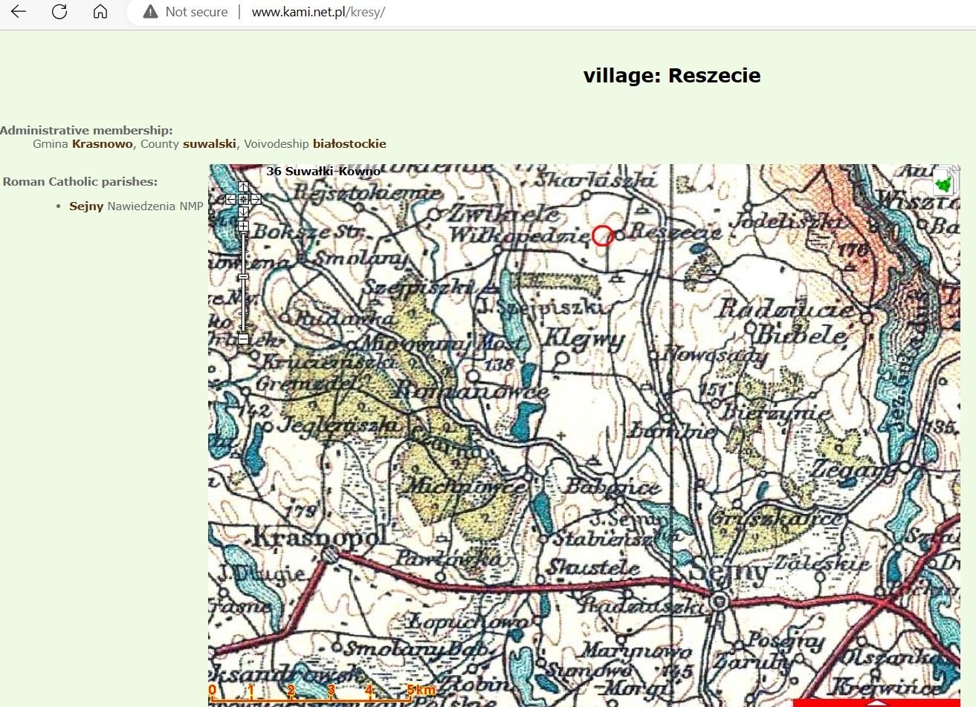Screen dimensions: 976x707
Task: Pan the map left with the left arrow
Action: (x=230, y=199)
